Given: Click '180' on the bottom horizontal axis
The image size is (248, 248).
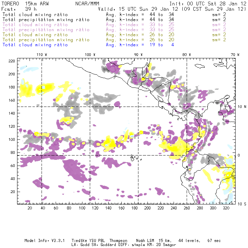Looking at the screenshot, I should click(134, 208).
